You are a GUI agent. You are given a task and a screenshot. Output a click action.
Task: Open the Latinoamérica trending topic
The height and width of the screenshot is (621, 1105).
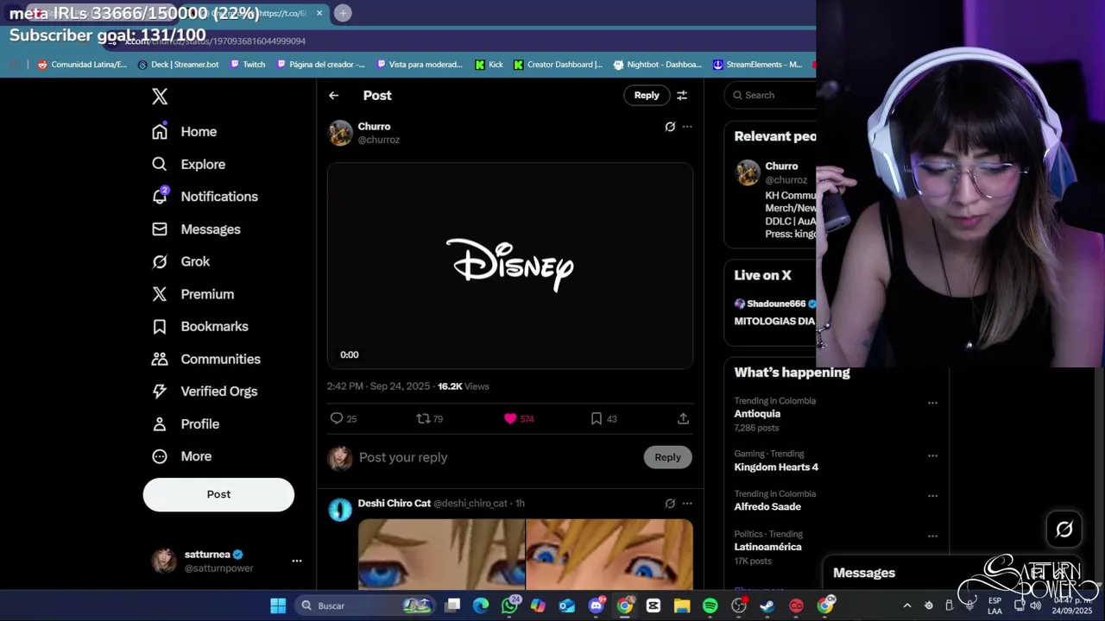coord(767,547)
